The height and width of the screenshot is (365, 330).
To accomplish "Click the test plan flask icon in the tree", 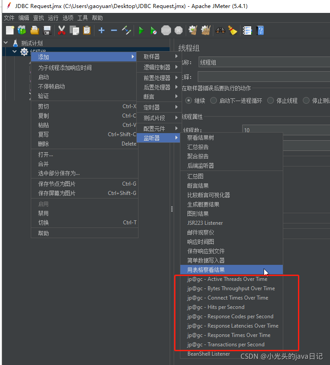I will 16,43.
